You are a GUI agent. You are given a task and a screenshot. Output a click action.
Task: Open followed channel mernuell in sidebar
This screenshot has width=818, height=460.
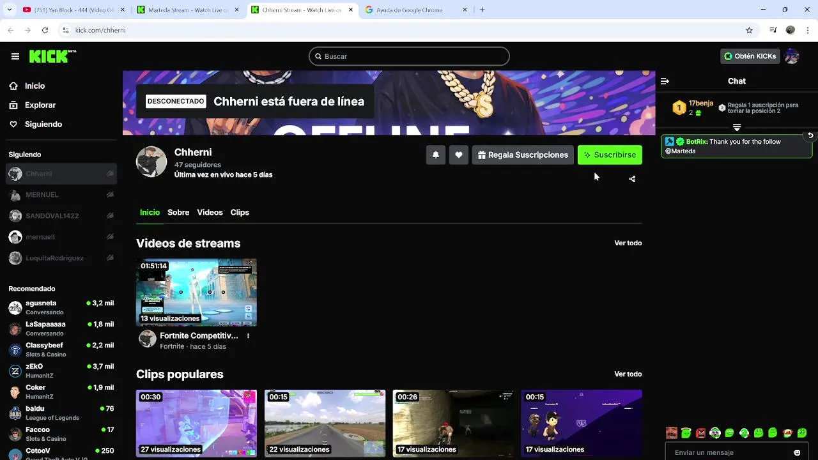pyautogui.click(x=61, y=237)
